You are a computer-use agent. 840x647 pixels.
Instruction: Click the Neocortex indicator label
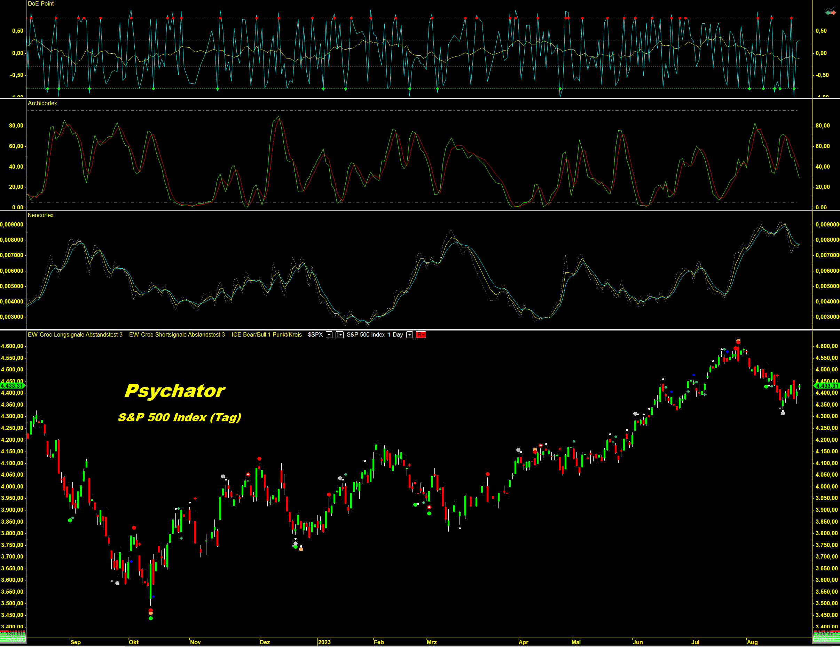(x=40, y=215)
